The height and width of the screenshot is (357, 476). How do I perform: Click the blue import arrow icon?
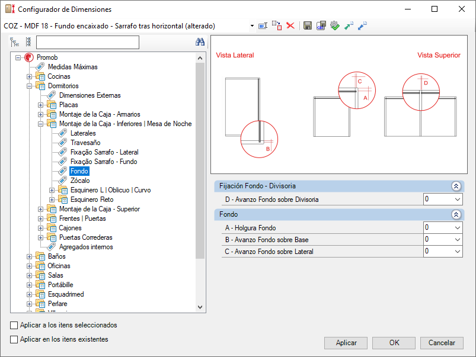pos(362,26)
